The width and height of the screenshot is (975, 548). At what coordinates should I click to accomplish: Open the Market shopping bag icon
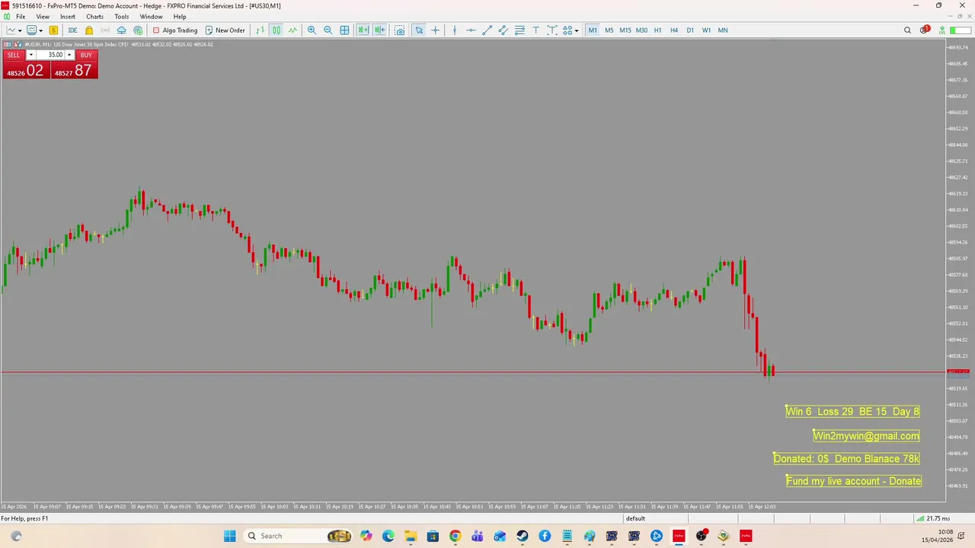click(89, 30)
